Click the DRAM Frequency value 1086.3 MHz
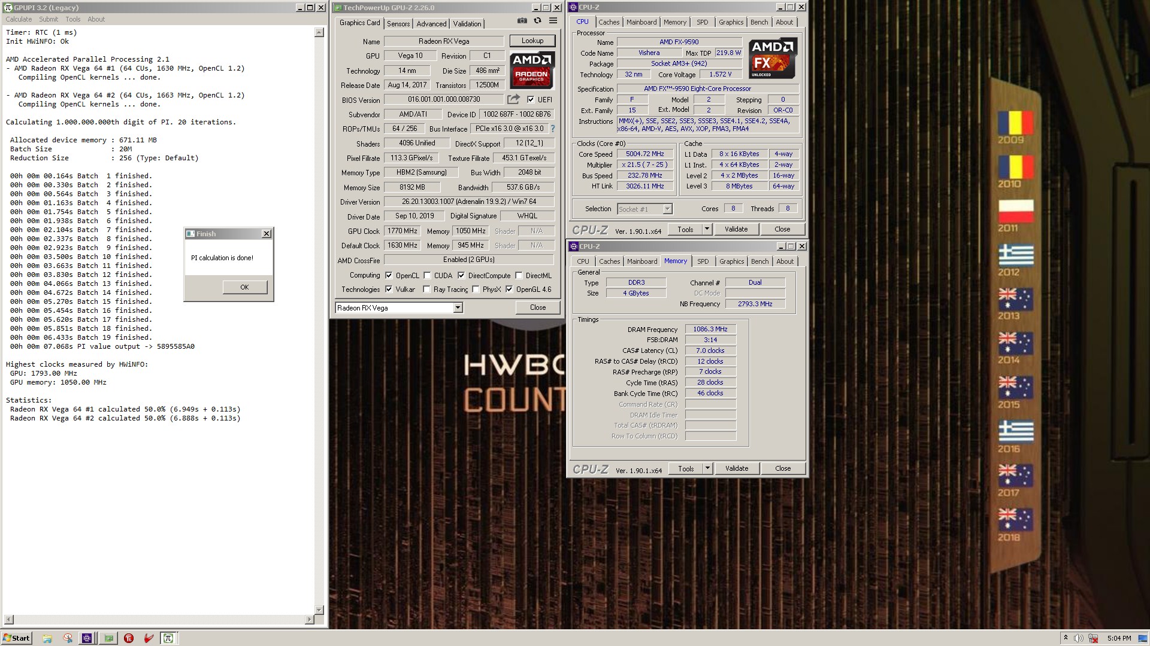 [710, 329]
